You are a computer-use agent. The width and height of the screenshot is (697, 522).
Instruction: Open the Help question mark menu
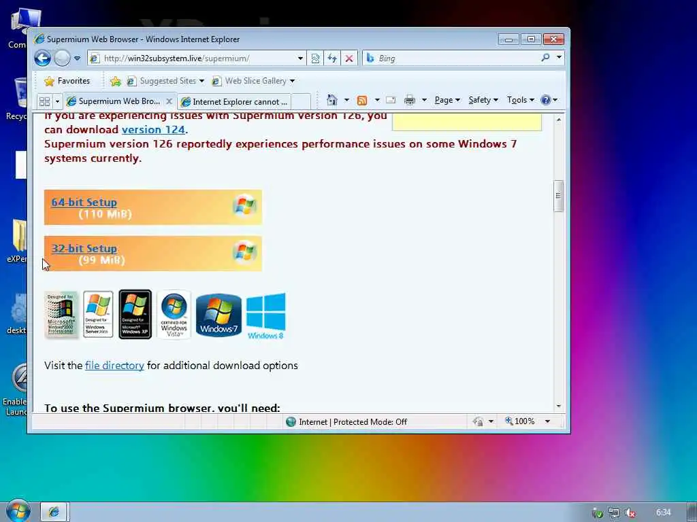click(x=549, y=100)
